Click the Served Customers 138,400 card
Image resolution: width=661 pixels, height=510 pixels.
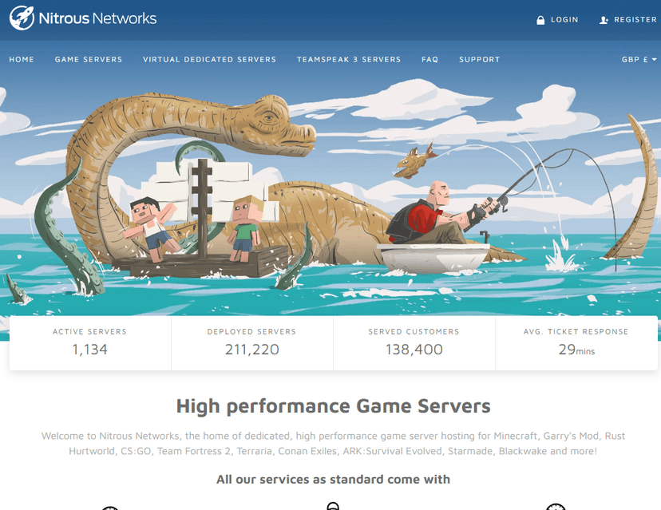(414, 342)
